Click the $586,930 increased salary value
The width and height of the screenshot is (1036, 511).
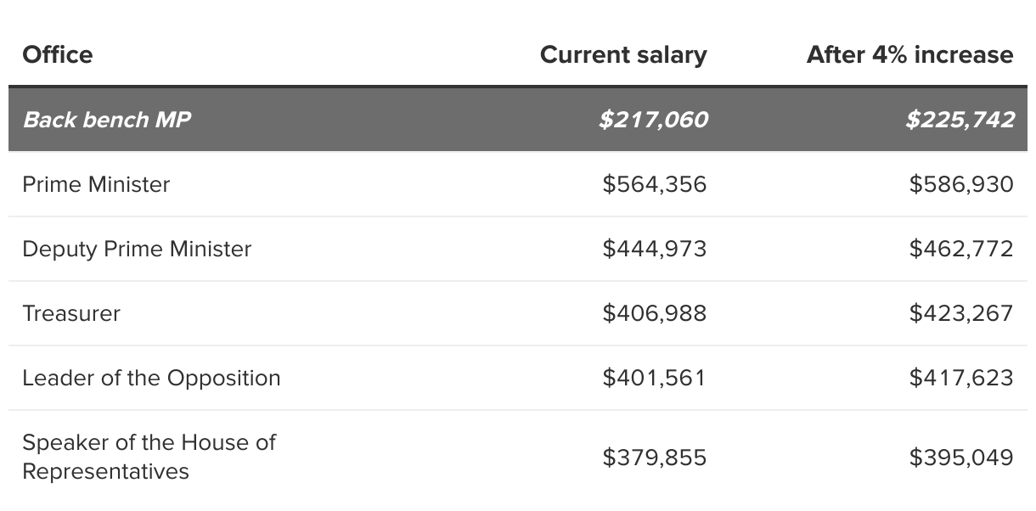point(960,184)
